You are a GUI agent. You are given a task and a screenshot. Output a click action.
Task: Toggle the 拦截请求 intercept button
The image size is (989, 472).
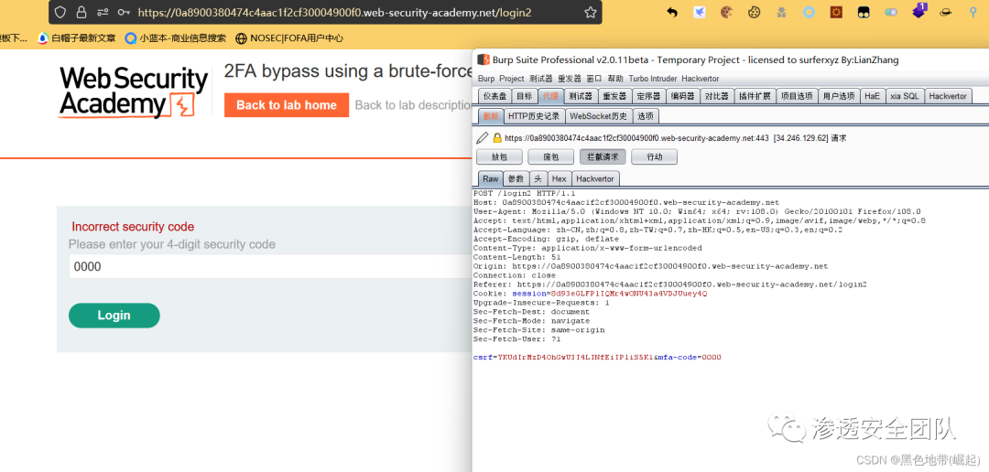[603, 157]
